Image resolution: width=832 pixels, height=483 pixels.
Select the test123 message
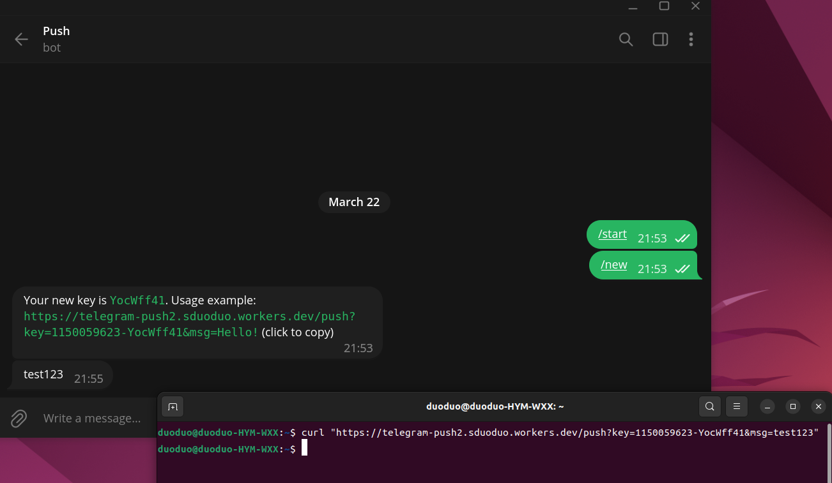(43, 375)
